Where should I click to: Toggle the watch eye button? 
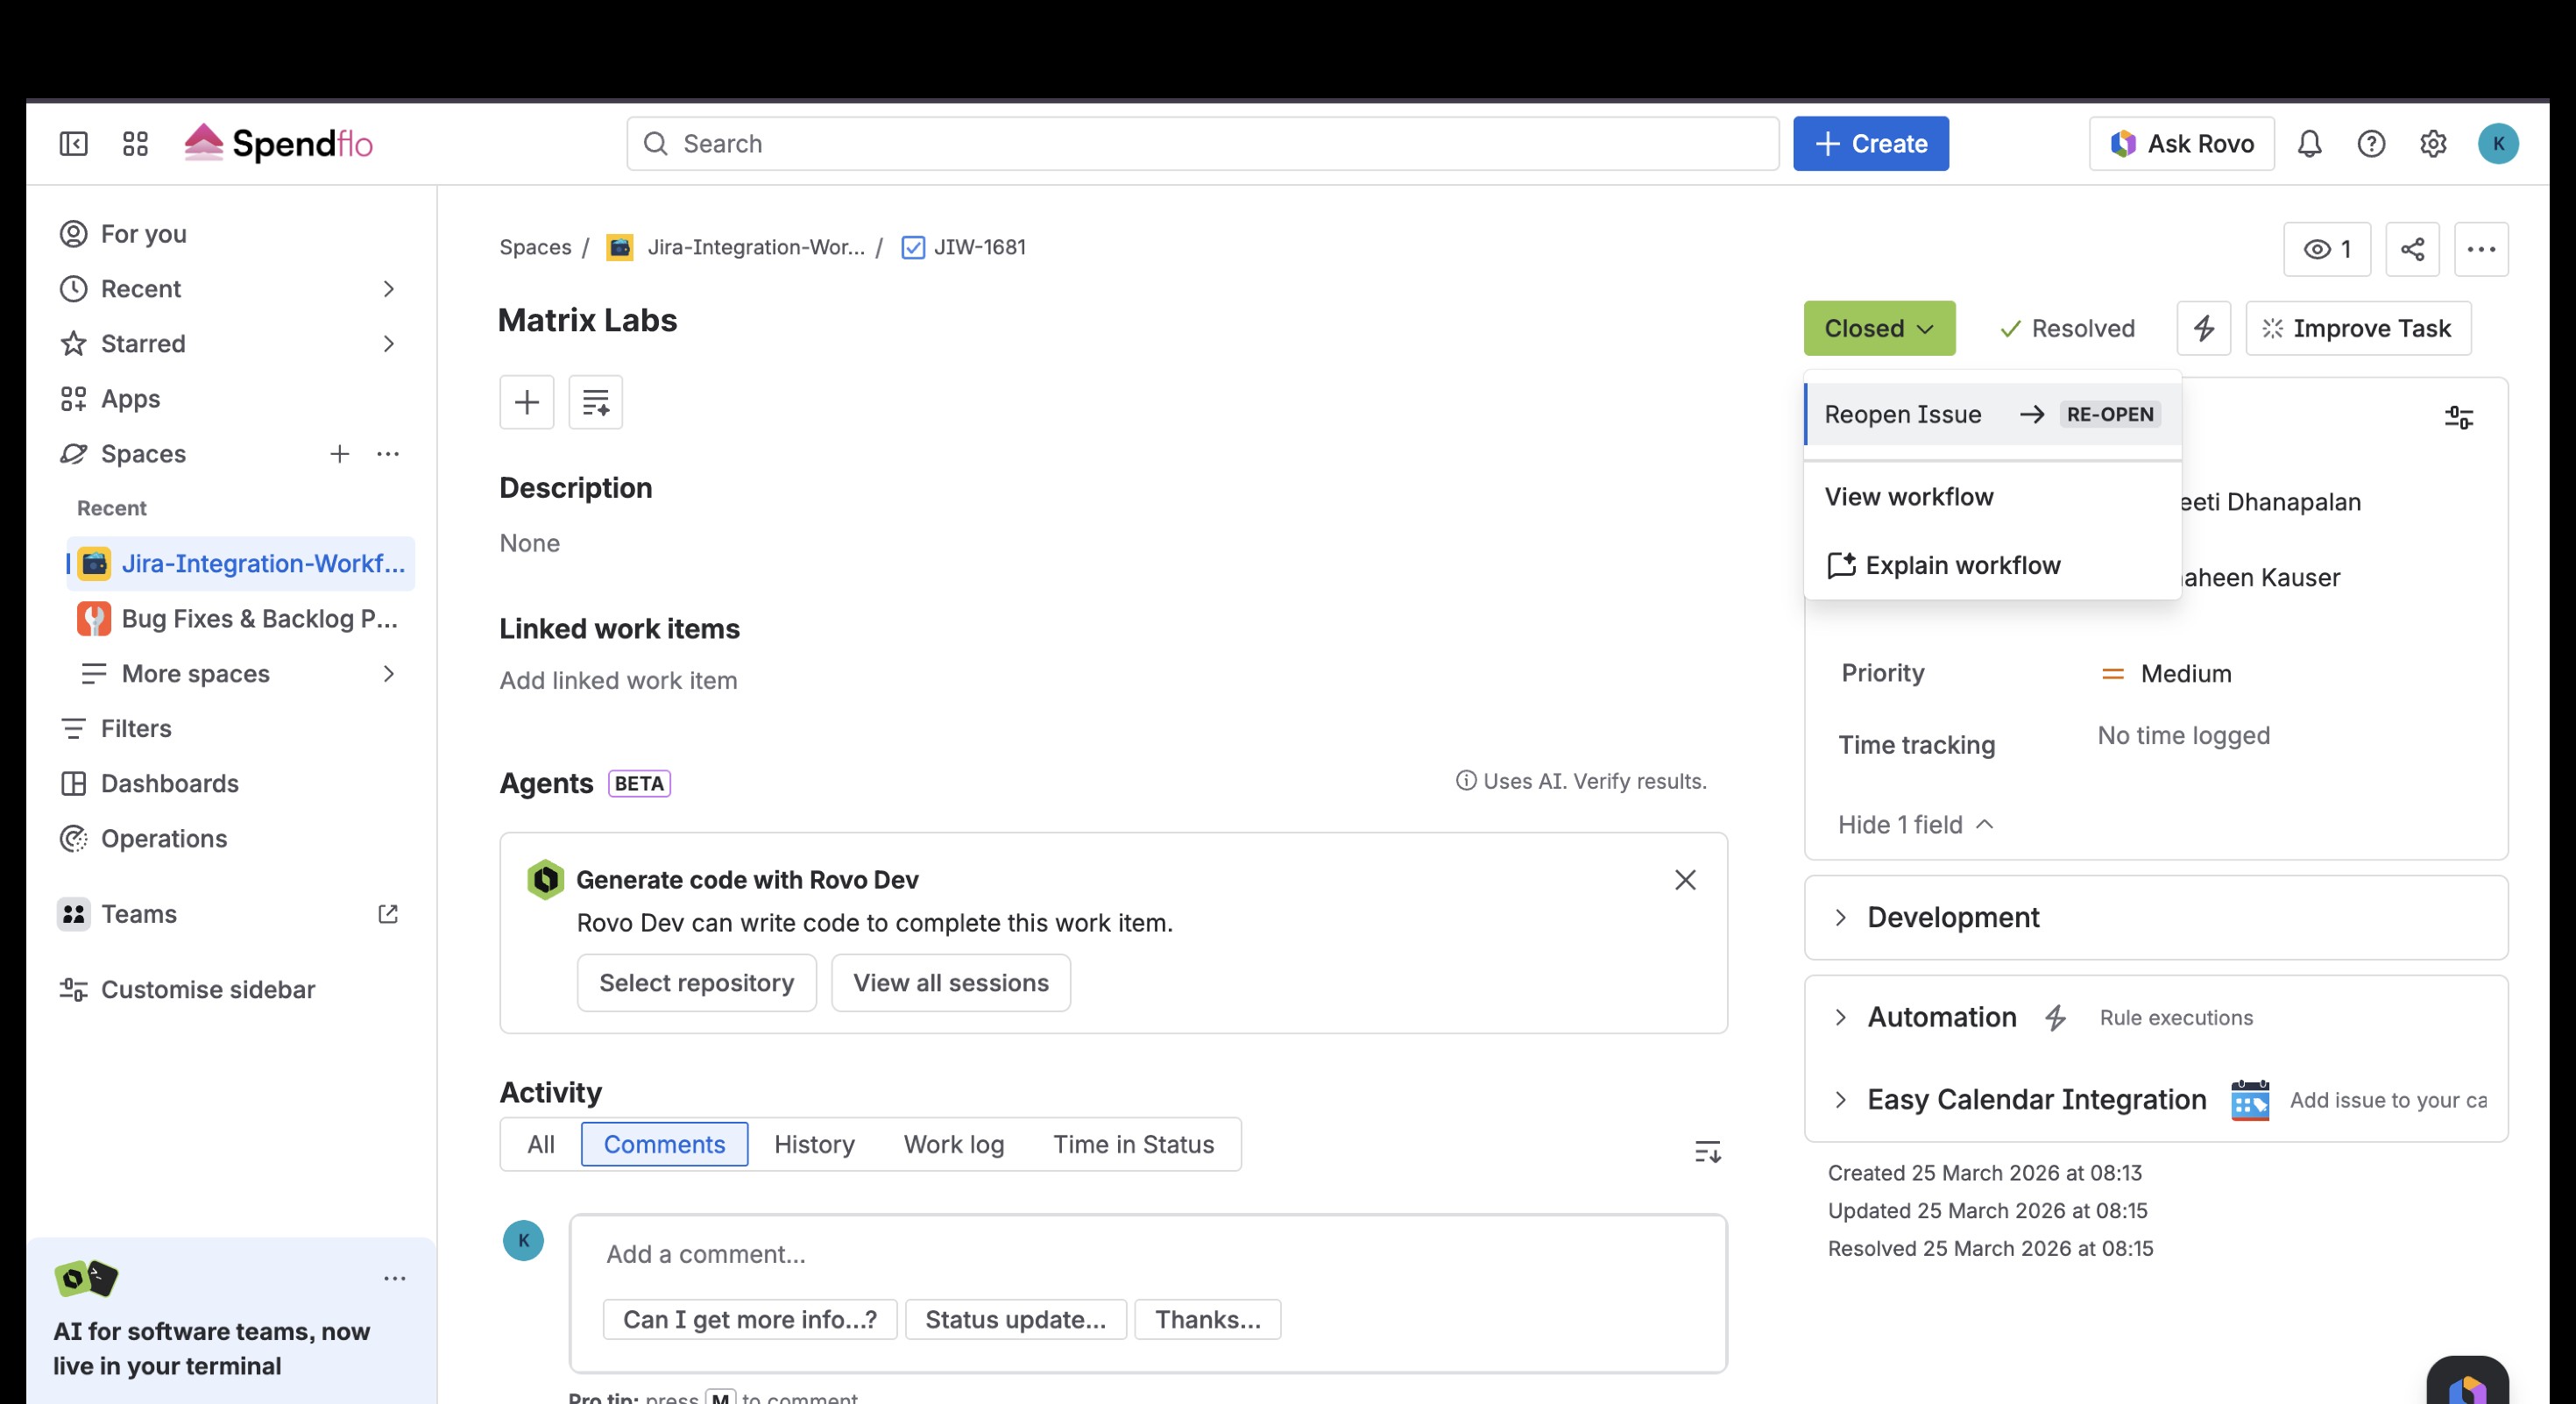pos(2327,249)
